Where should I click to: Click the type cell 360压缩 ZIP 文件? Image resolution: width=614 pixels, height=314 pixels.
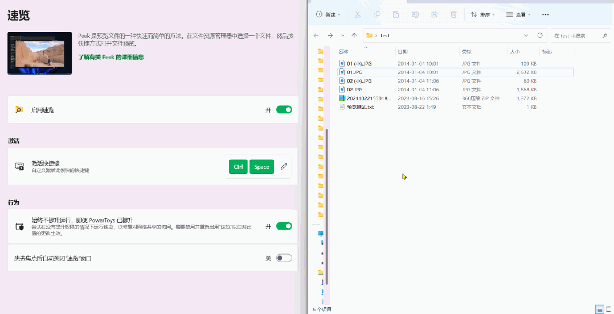(481, 98)
